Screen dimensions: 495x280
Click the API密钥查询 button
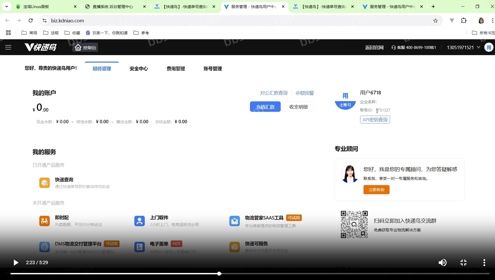coord(375,120)
